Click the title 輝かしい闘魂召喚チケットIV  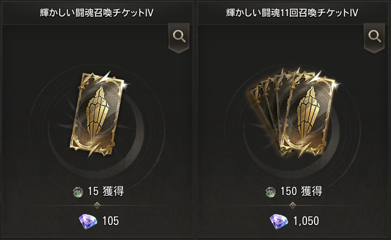(x=97, y=13)
